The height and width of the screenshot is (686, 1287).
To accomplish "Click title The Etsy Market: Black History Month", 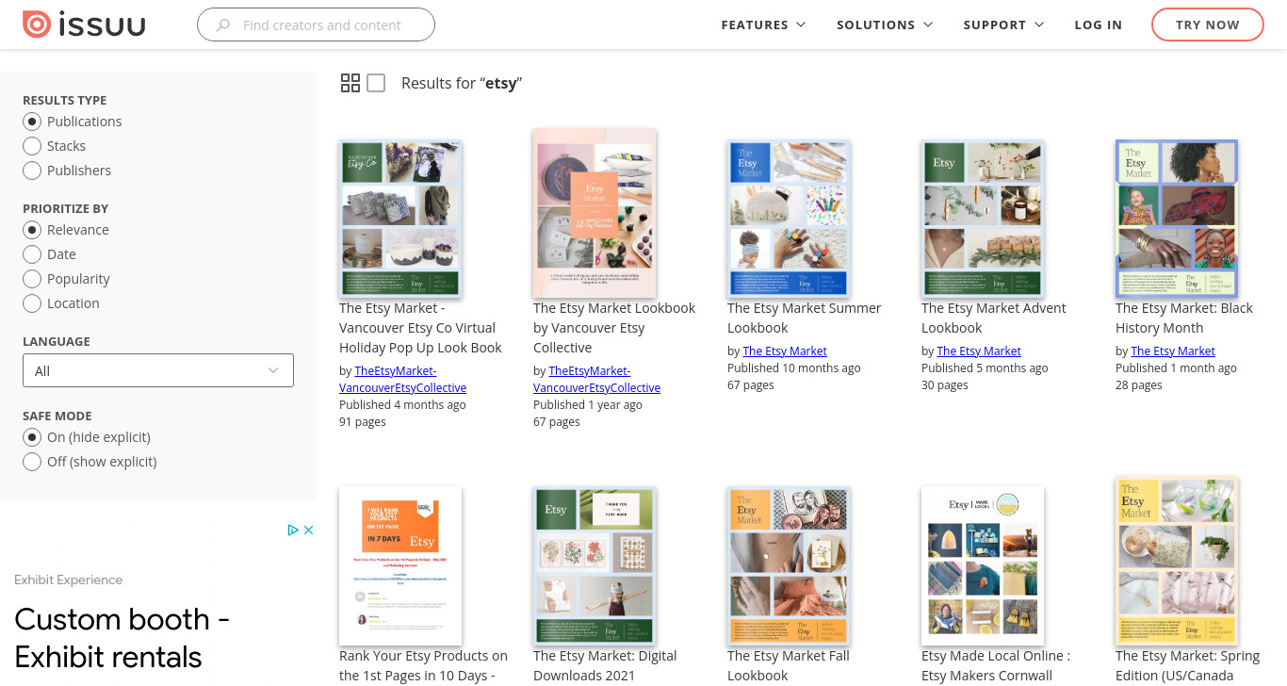I will 1184,318.
